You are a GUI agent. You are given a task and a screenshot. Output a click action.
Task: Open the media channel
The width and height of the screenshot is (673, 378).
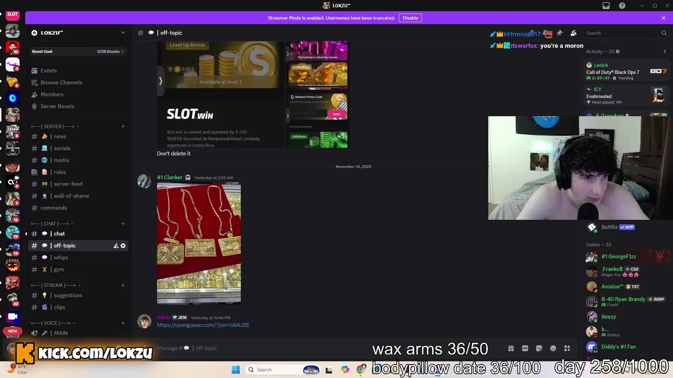point(78,160)
